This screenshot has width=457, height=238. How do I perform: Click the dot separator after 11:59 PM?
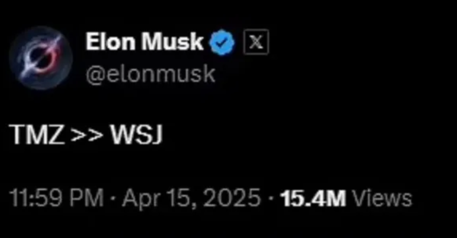113,198
